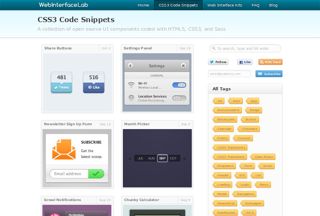The image size is (320, 216).
Task: Advance the month picker with right arrow
Action: click(184, 158)
